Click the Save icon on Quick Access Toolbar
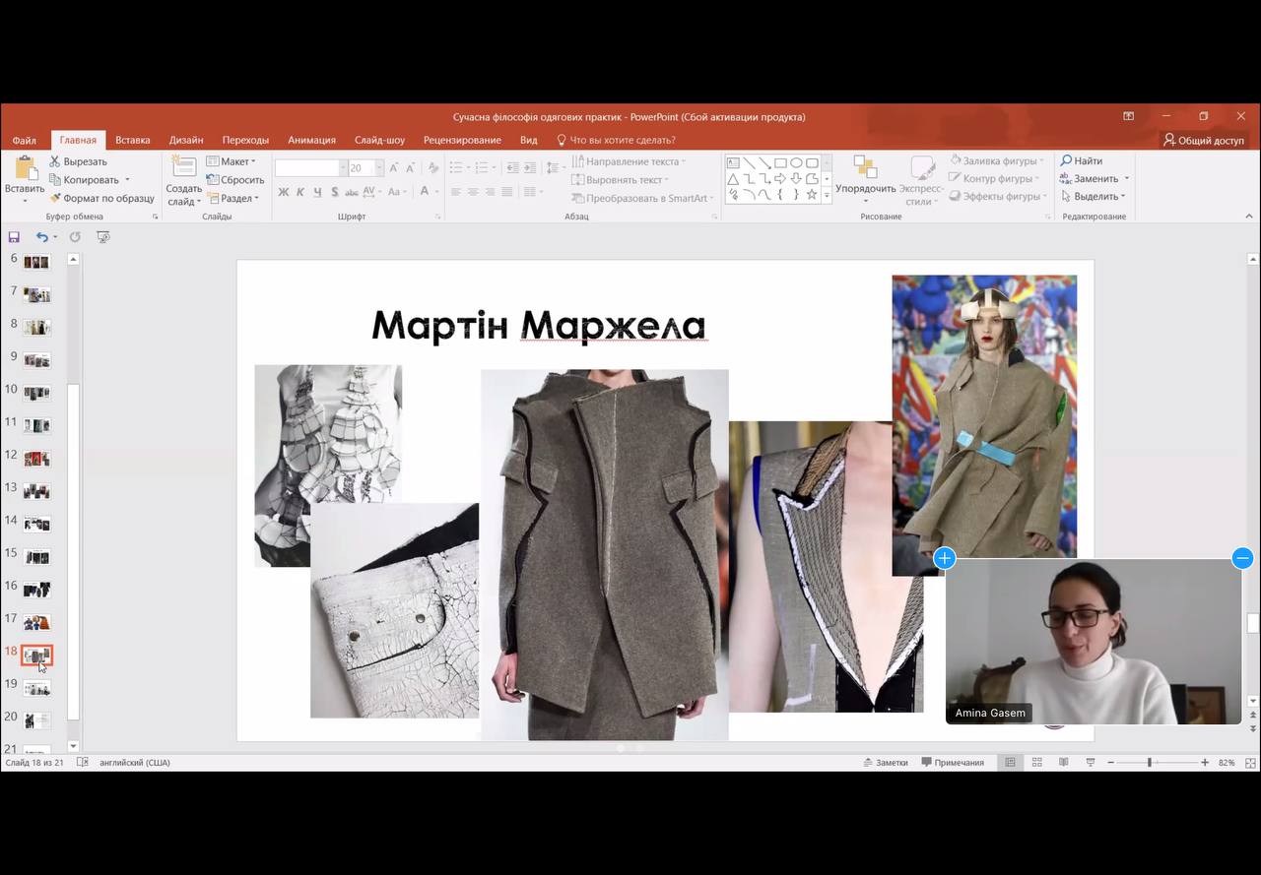The height and width of the screenshot is (875, 1261). 14,236
